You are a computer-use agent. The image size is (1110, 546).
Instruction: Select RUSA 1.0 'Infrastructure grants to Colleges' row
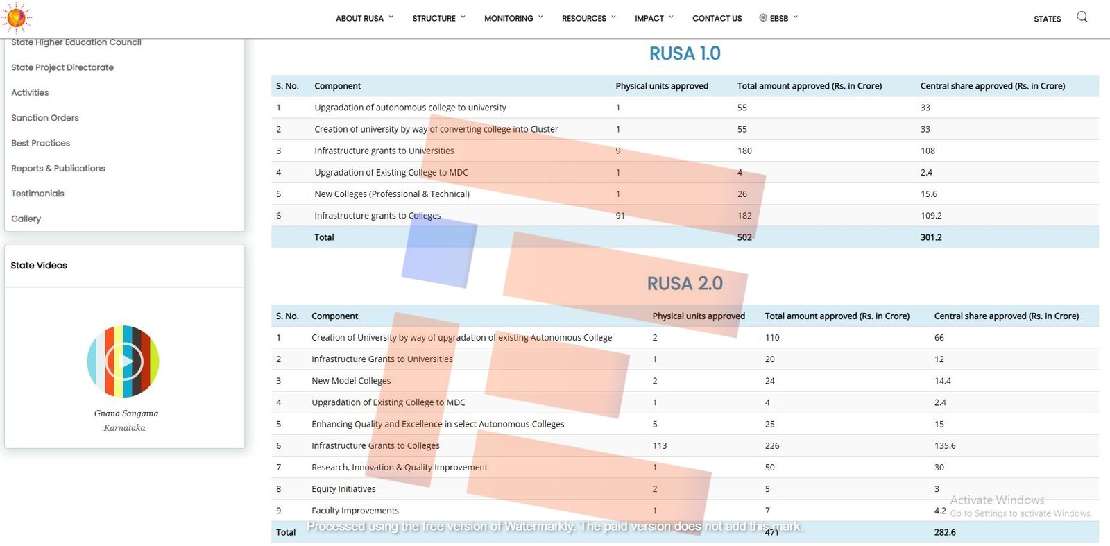pyautogui.click(x=685, y=216)
